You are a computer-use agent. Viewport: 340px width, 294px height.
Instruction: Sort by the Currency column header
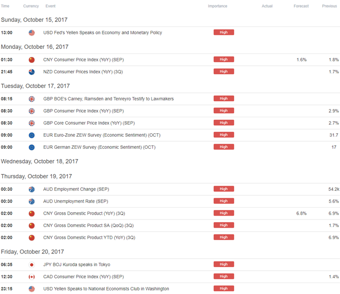pyautogui.click(x=31, y=6)
